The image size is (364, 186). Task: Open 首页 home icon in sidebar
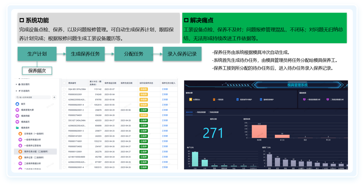click(x=17, y=104)
